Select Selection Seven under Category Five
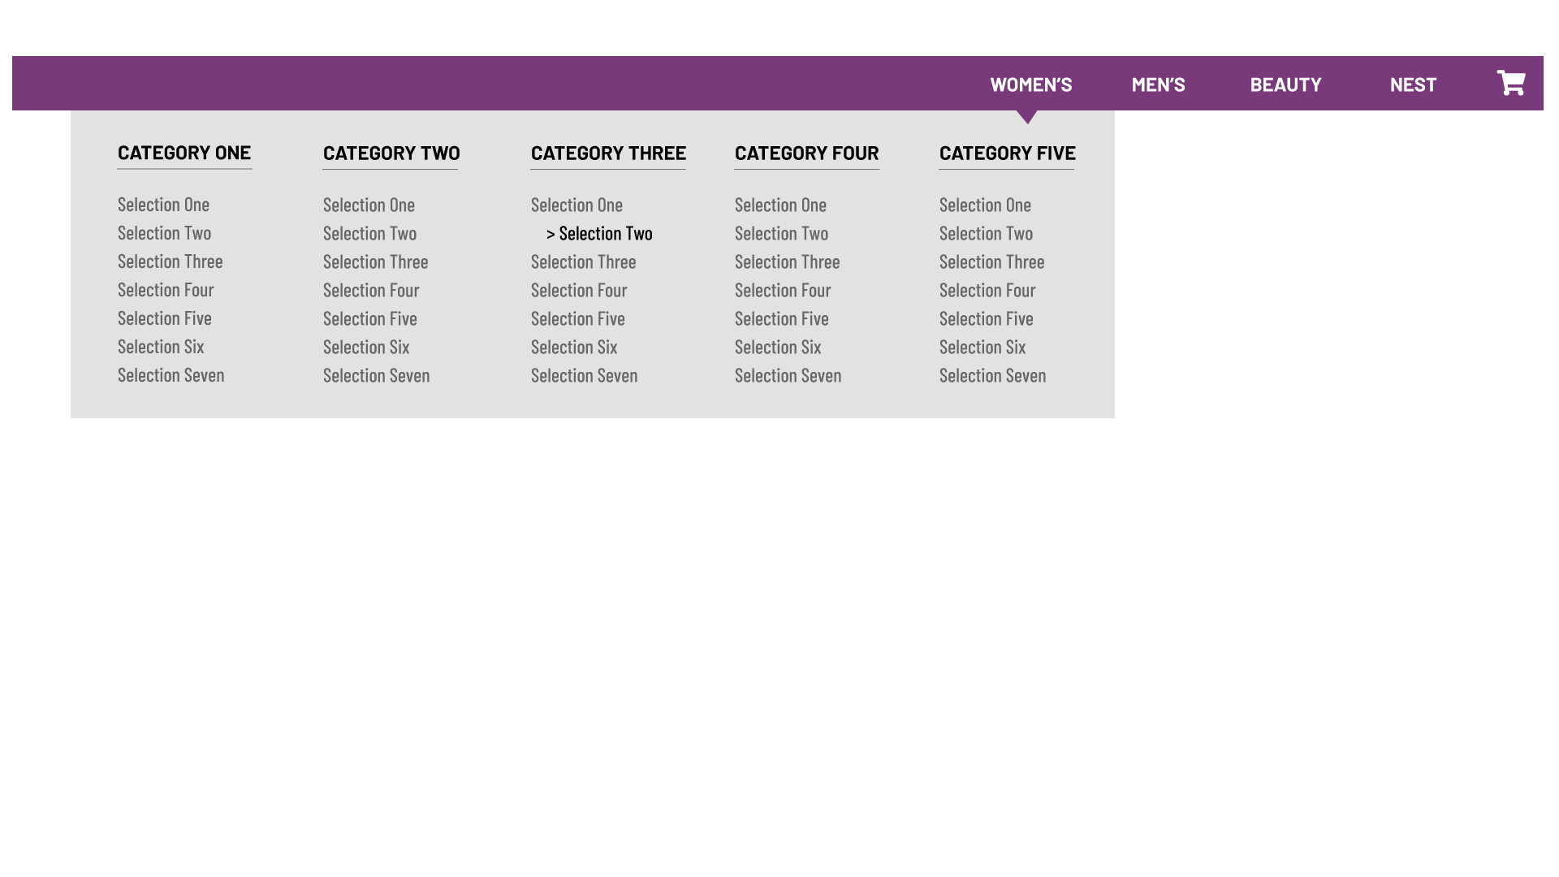 [x=992, y=375]
